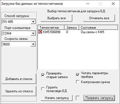120x104 pixels.
Task: Enable Грузить почасовую БД checkbox
Action: pos(43,89)
